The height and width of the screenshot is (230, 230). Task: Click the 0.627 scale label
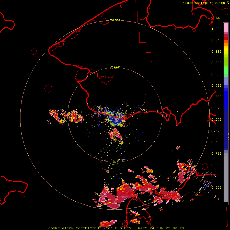[216, 108]
